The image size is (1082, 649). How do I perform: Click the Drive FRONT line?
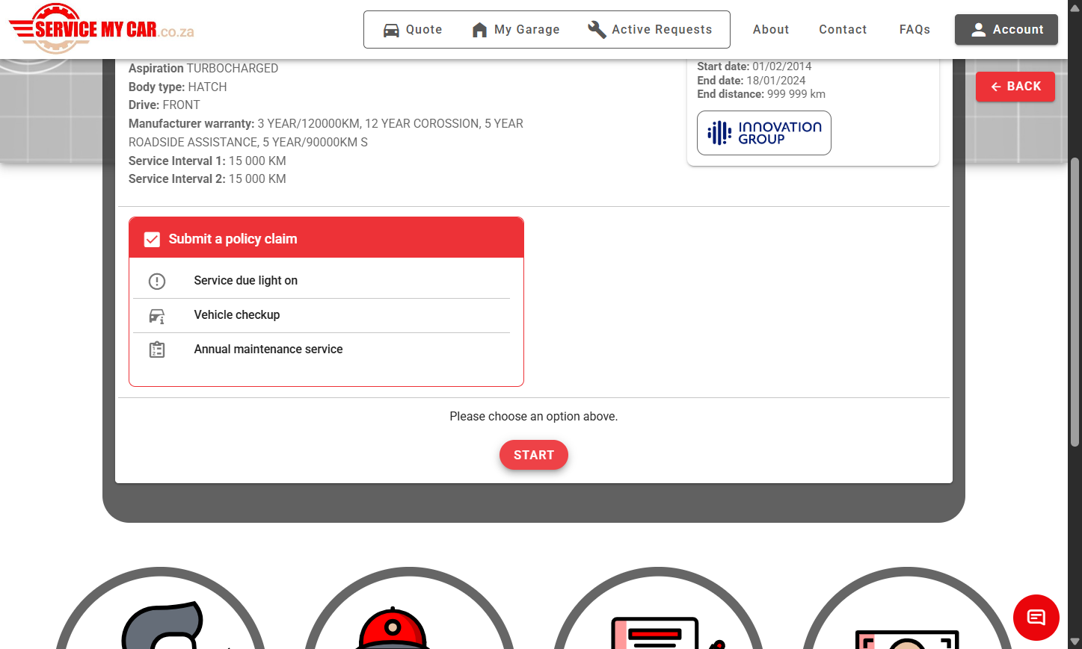point(165,105)
